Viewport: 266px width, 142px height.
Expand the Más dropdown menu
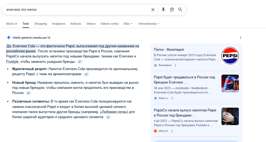pos(128,24)
